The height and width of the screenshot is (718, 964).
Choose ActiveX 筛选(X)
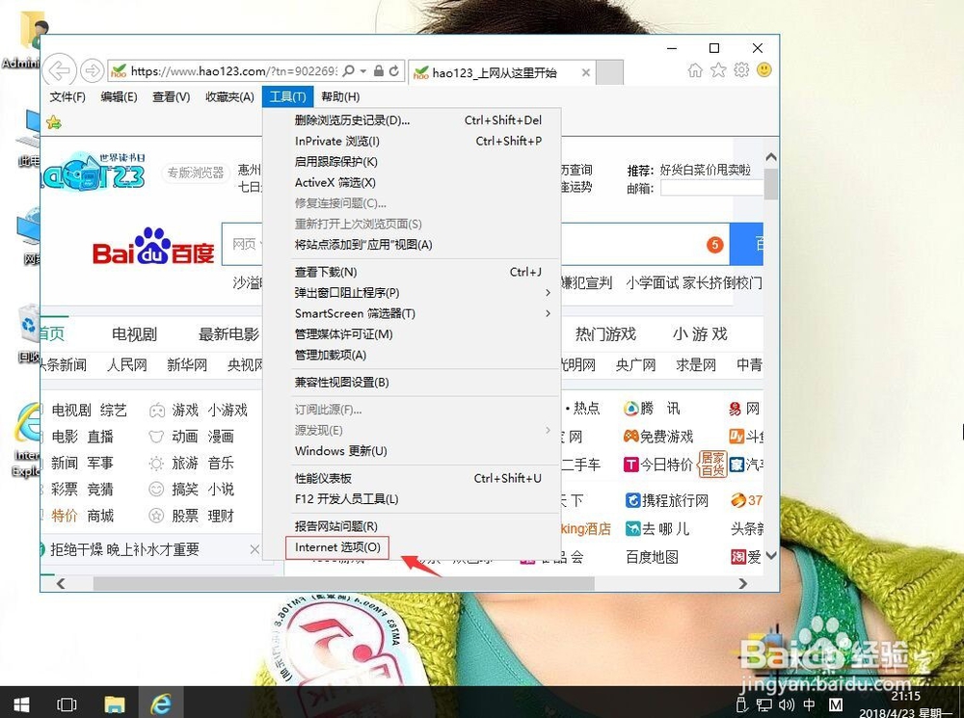(412, 182)
